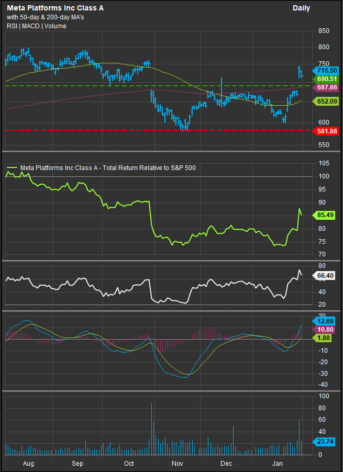
Task: Click the green legend line for Total Return
Action: [12, 168]
